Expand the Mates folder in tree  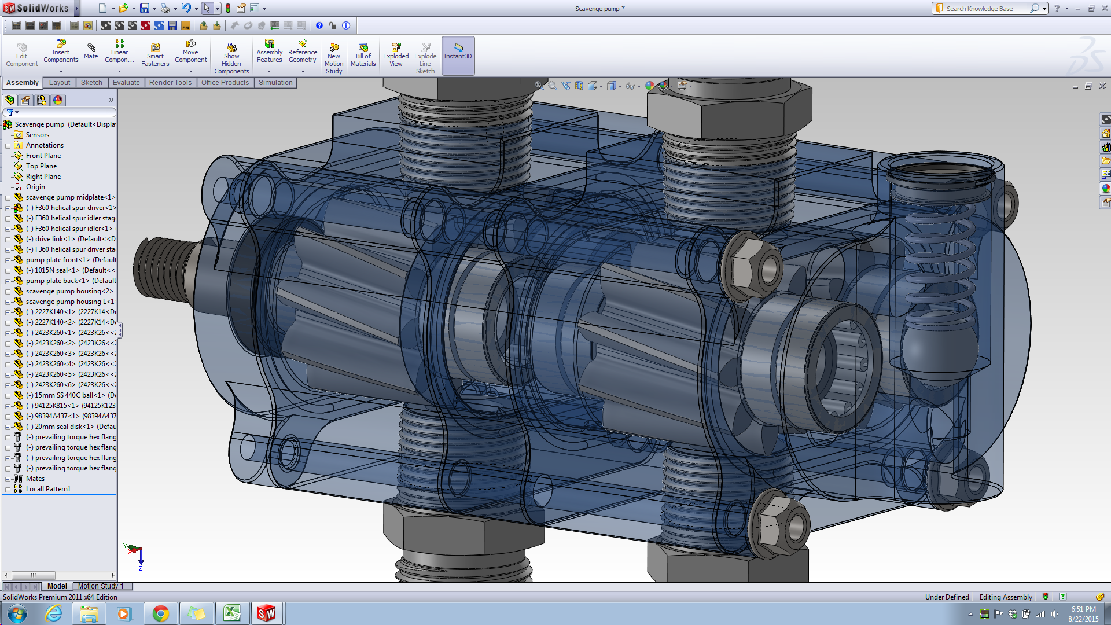pos(8,479)
